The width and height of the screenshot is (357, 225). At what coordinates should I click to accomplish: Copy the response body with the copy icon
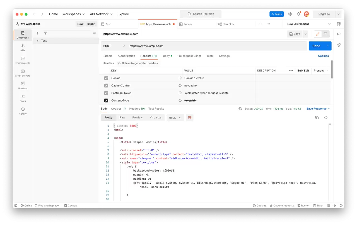[x=317, y=118]
